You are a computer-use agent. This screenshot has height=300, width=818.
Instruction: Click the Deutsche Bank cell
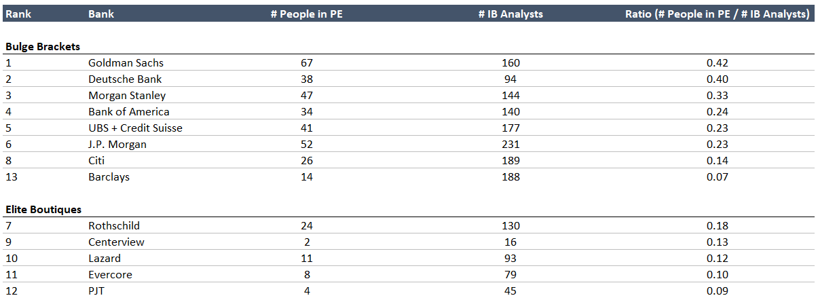coord(125,79)
